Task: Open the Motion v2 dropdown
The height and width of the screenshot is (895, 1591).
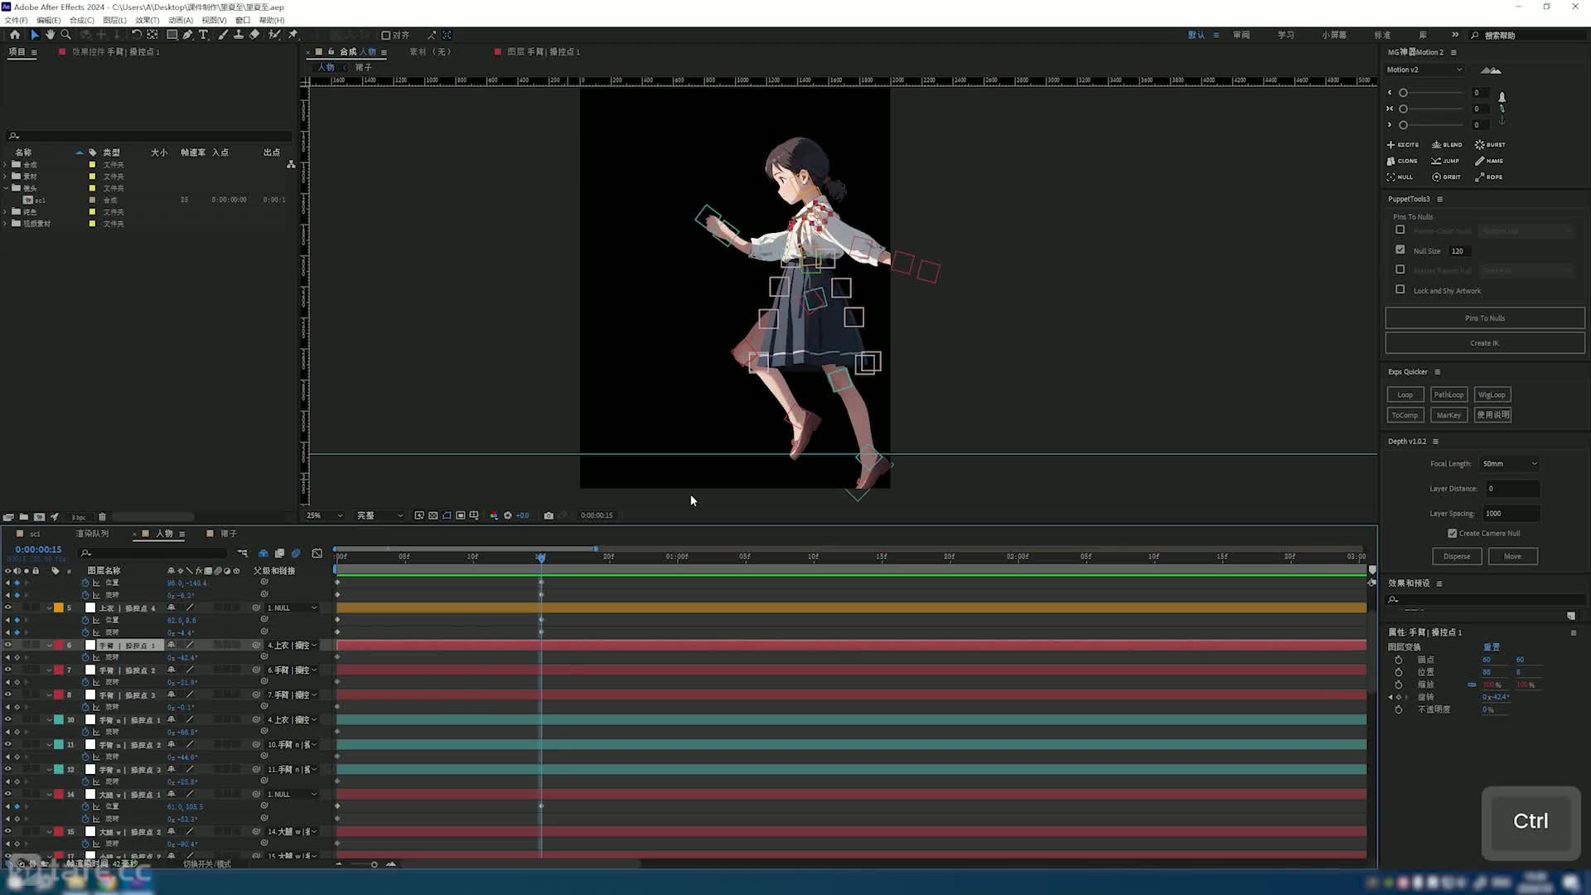Action: click(x=1425, y=70)
